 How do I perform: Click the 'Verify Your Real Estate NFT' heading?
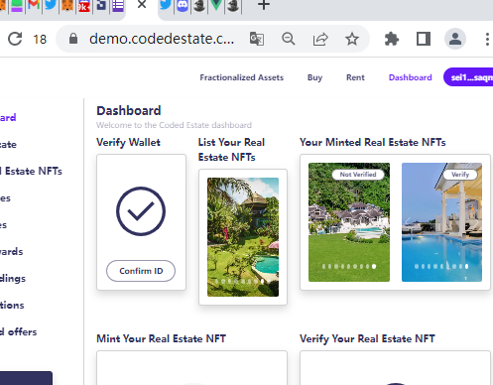click(367, 338)
